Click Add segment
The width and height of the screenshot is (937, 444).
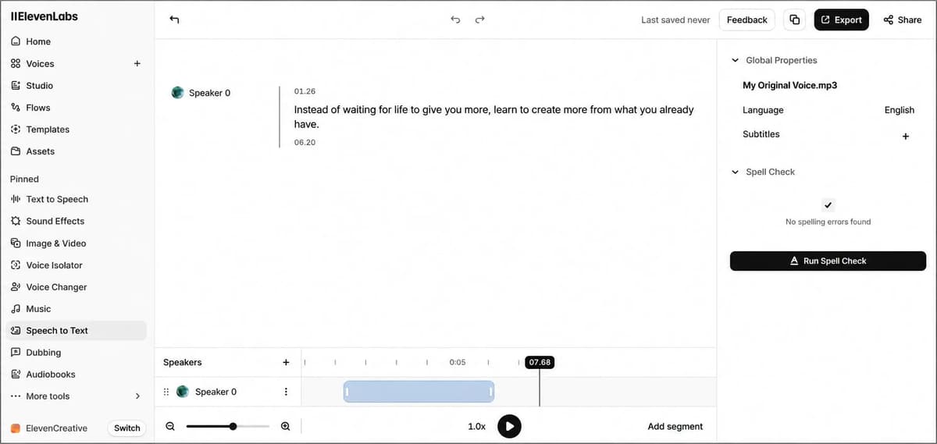[675, 427]
